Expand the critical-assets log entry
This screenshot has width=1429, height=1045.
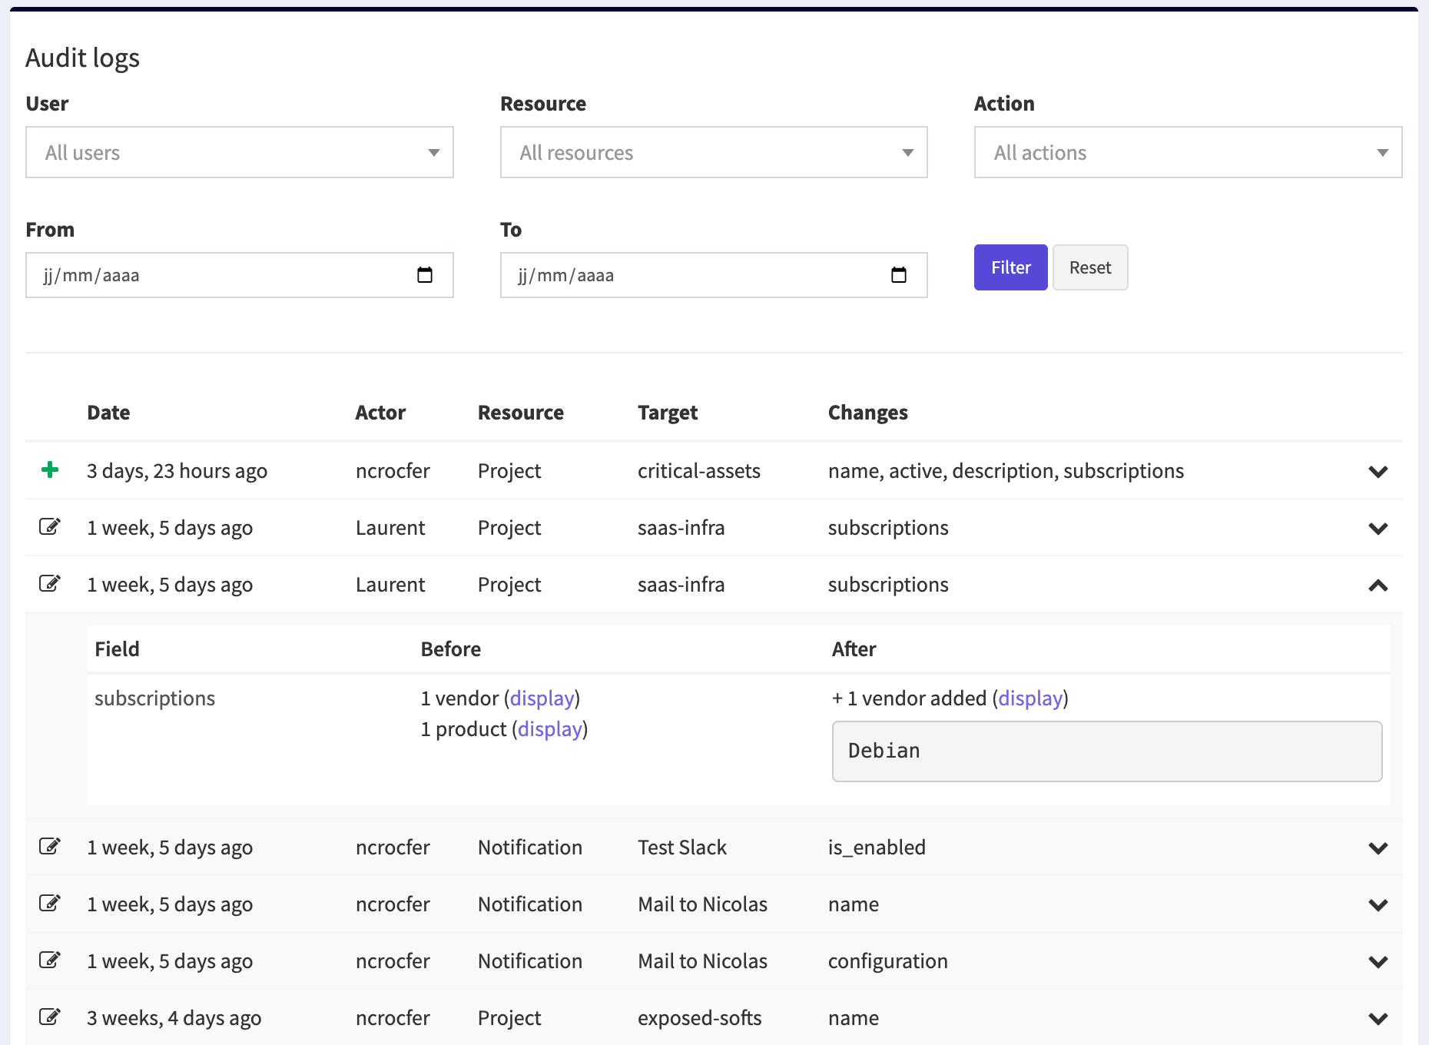[1378, 472]
